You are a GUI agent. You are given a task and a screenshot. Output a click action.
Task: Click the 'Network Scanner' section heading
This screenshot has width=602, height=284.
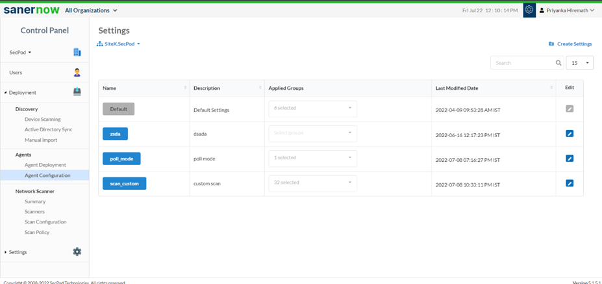(x=34, y=191)
